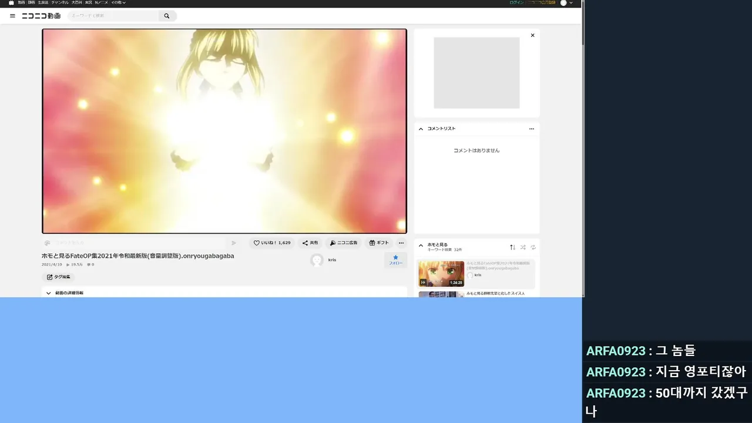Click the TV icon in the top bar
Image resolution: width=752 pixels, height=423 pixels.
[11, 3]
